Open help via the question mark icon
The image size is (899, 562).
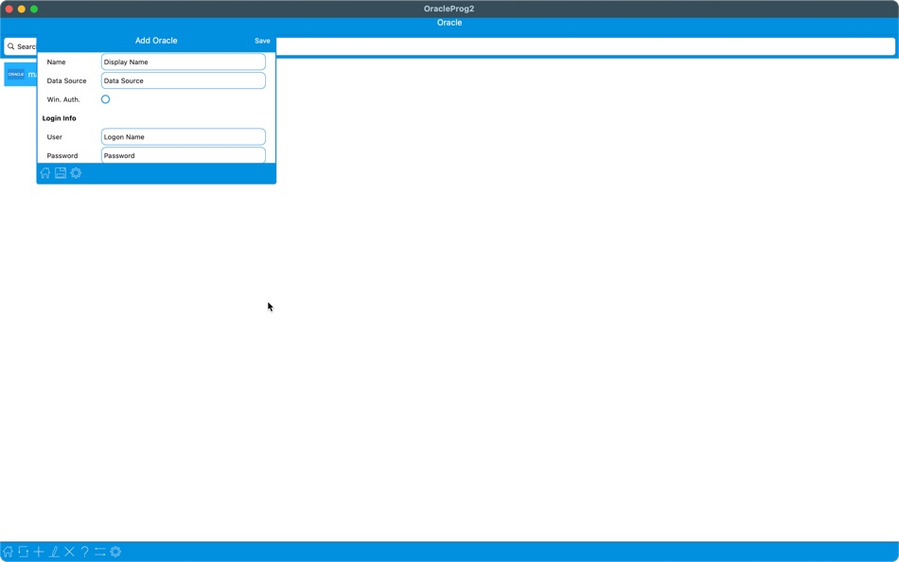85,552
